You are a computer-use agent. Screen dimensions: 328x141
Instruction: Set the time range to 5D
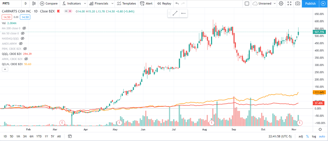12,136
